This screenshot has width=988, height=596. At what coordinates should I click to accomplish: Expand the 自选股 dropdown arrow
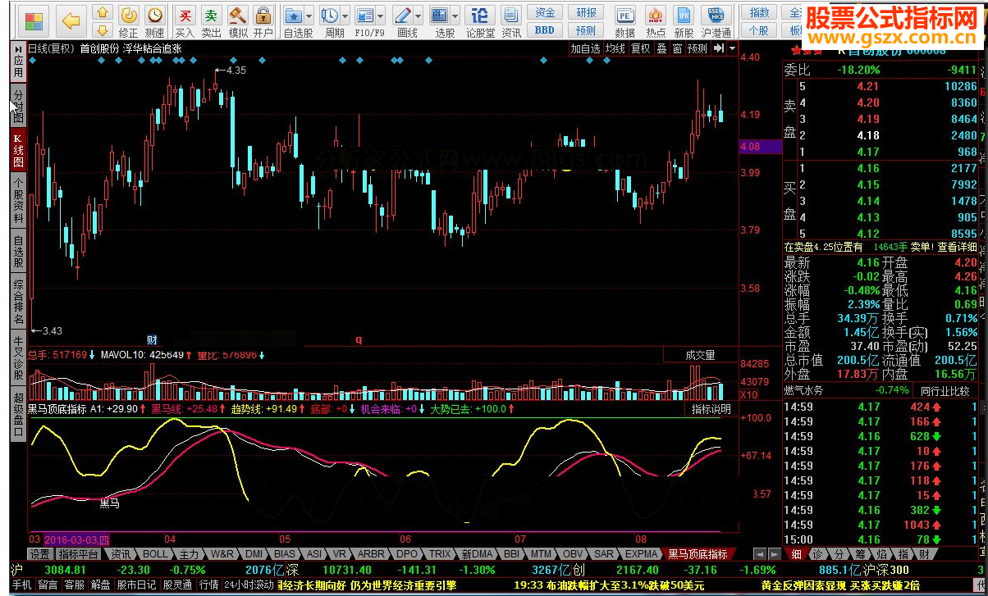click(x=309, y=16)
